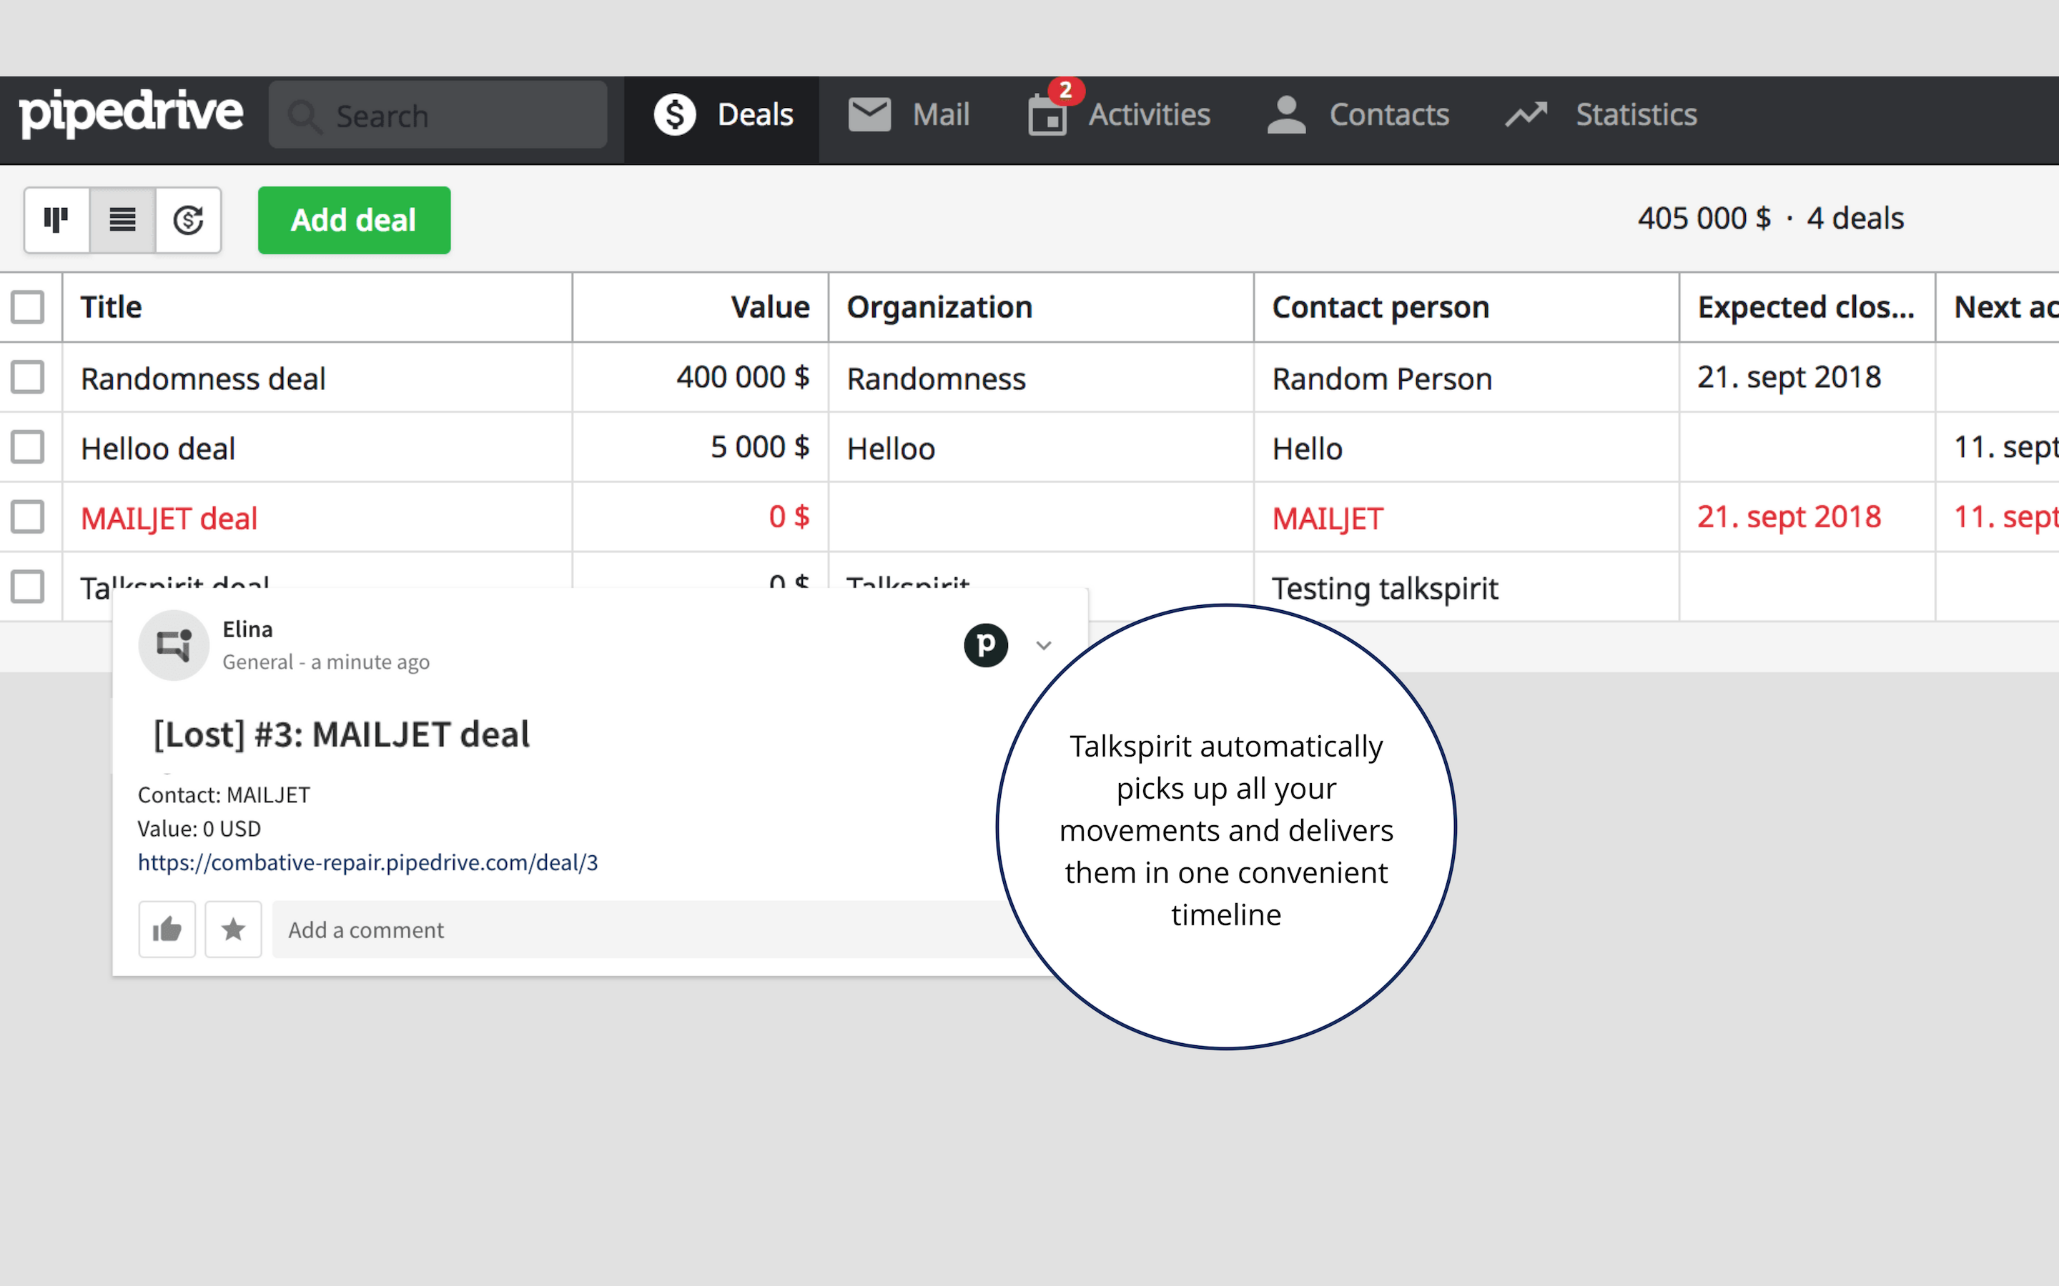Viewport: 2059px width, 1286px height.
Task: Sort by Value column header
Action: pyautogui.click(x=700, y=307)
